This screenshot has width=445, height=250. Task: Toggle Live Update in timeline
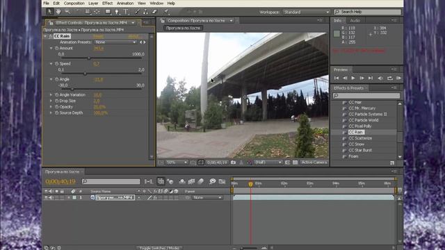click(x=161, y=181)
